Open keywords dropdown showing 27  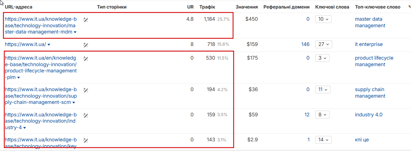[323, 44]
